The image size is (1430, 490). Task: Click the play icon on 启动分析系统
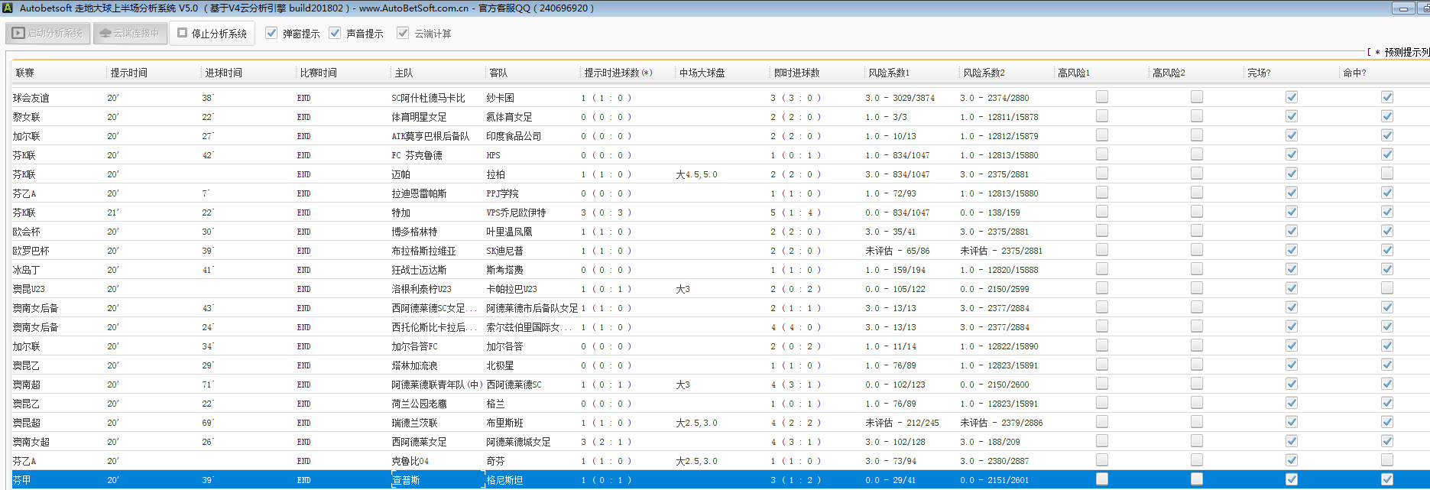tap(18, 34)
